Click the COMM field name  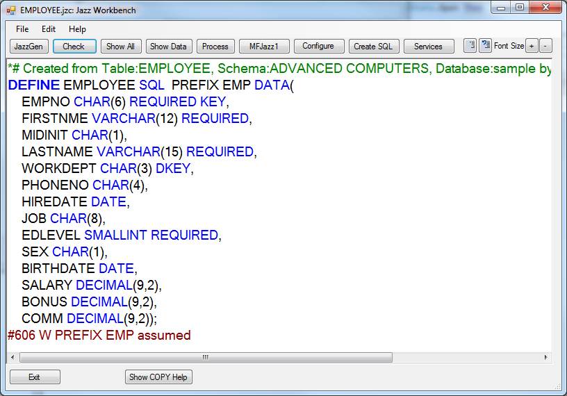pos(42,318)
